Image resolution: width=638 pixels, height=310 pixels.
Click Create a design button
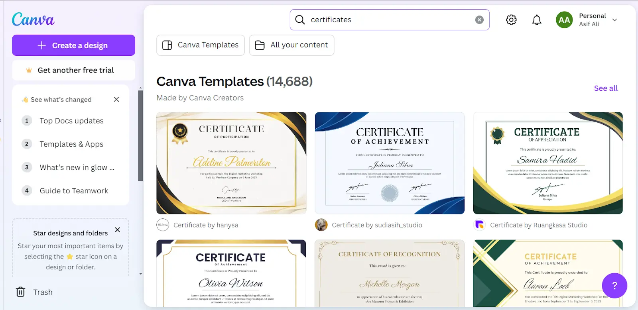pyautogui.click(x=73, y=45)
